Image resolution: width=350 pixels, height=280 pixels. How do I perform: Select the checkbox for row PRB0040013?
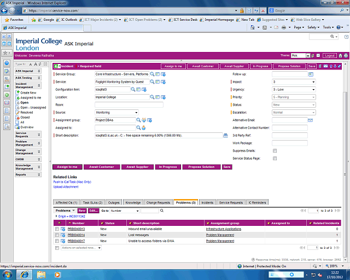tap(57, 229)
